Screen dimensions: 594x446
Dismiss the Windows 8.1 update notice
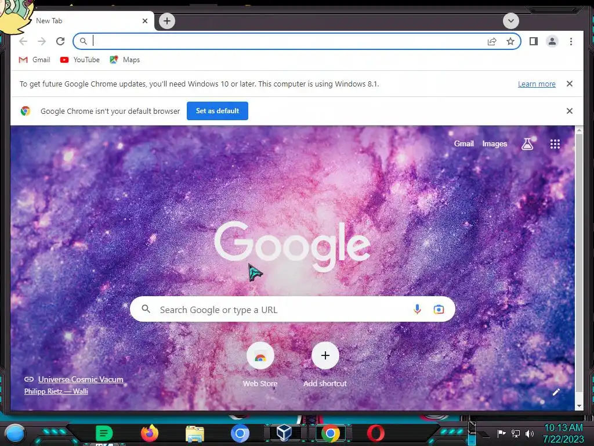pos(570,84)
